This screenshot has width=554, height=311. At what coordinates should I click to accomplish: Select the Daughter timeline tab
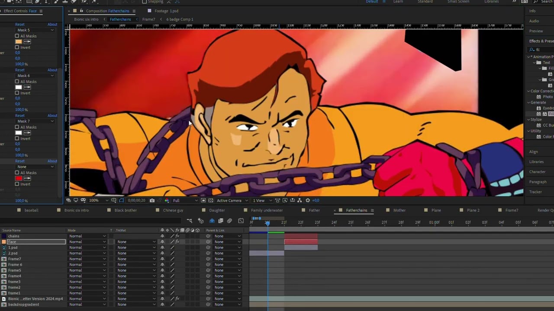tap(217, 210)
